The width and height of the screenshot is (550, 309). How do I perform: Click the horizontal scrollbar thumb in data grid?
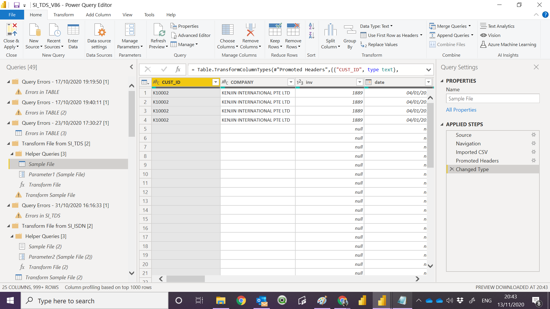[x=186, y=279]
